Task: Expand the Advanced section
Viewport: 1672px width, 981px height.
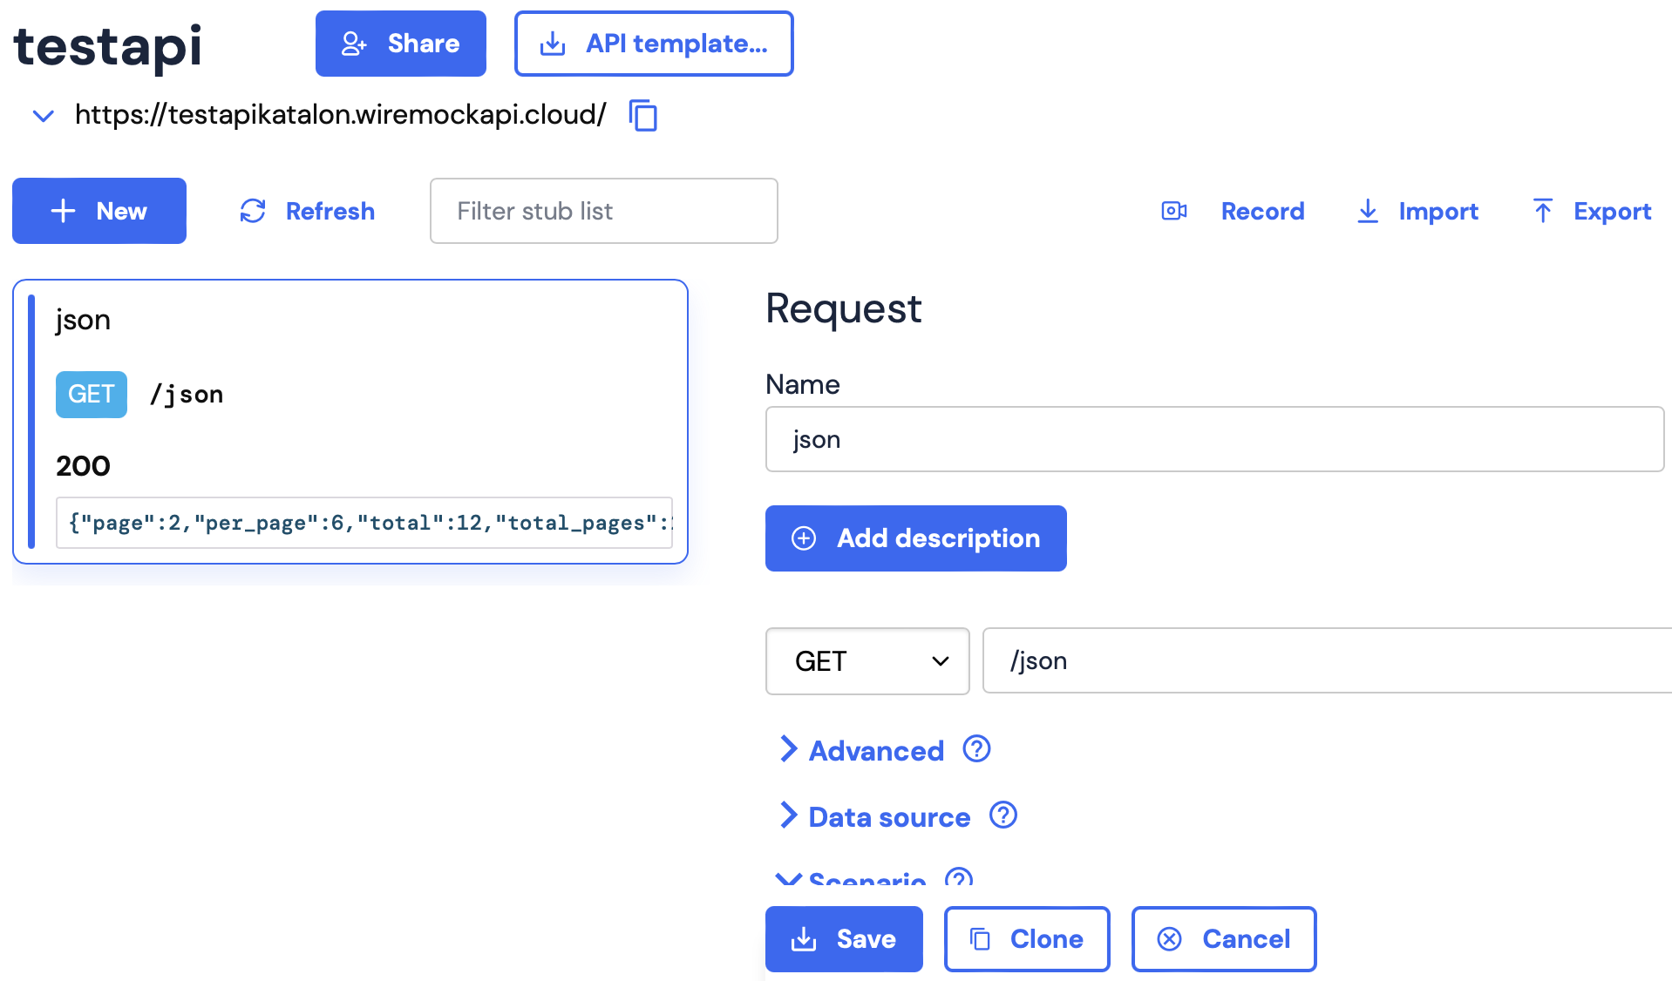Action: [x=876, y=750]
